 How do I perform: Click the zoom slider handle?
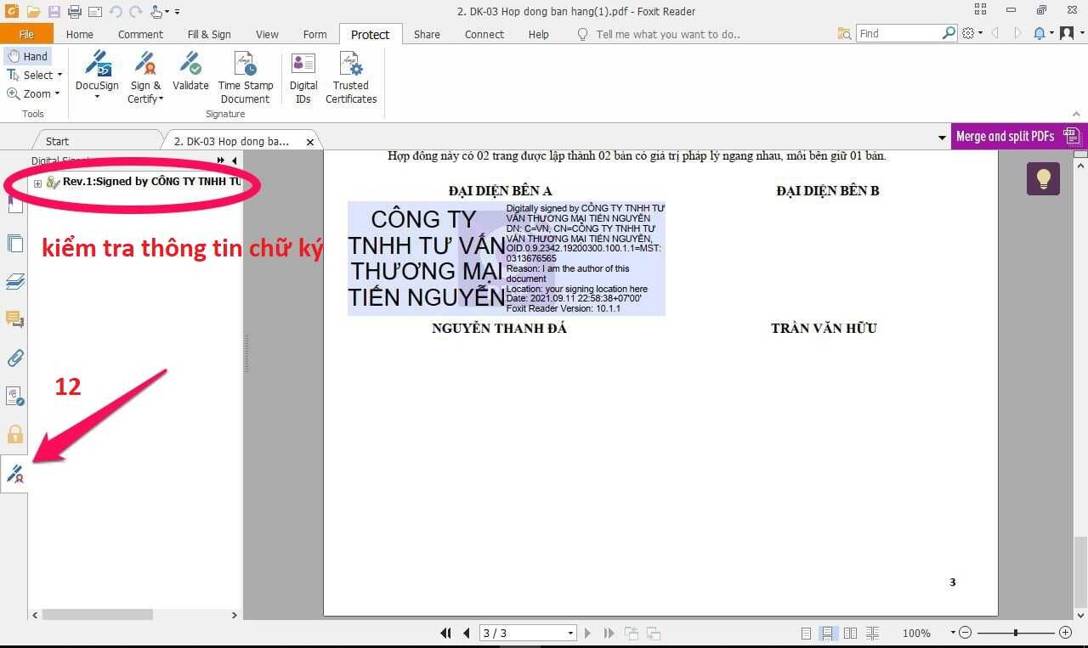coord(1016,633)
